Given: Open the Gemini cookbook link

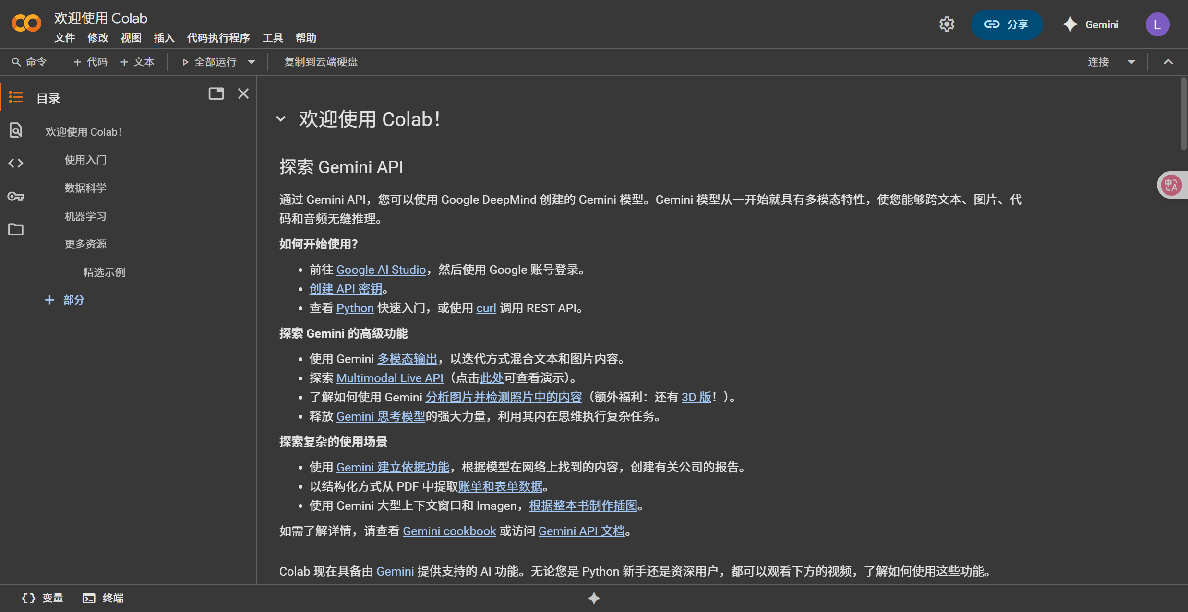Looking at the screenshot, I should click(x=449, y=531).
